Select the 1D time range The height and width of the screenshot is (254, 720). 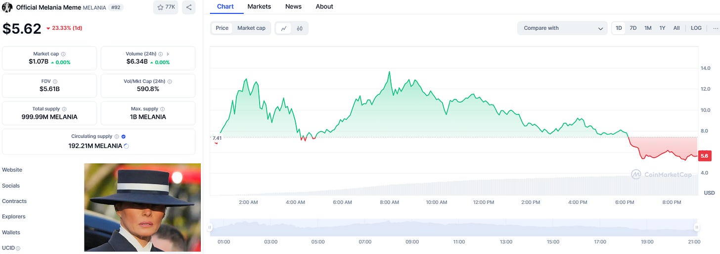pyautogui.click(x=619, y=28)
